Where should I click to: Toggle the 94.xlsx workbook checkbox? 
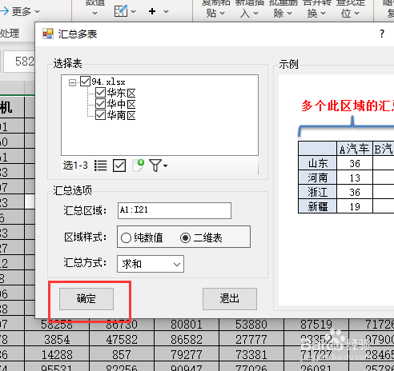tap(85, 82)
